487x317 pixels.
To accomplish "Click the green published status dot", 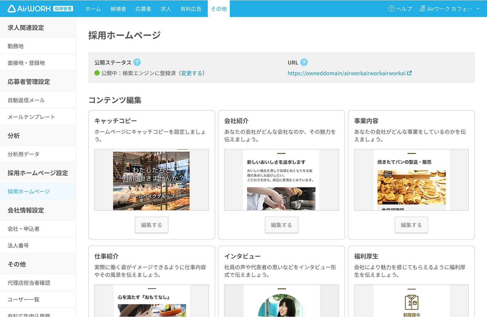I will [97, 73].
